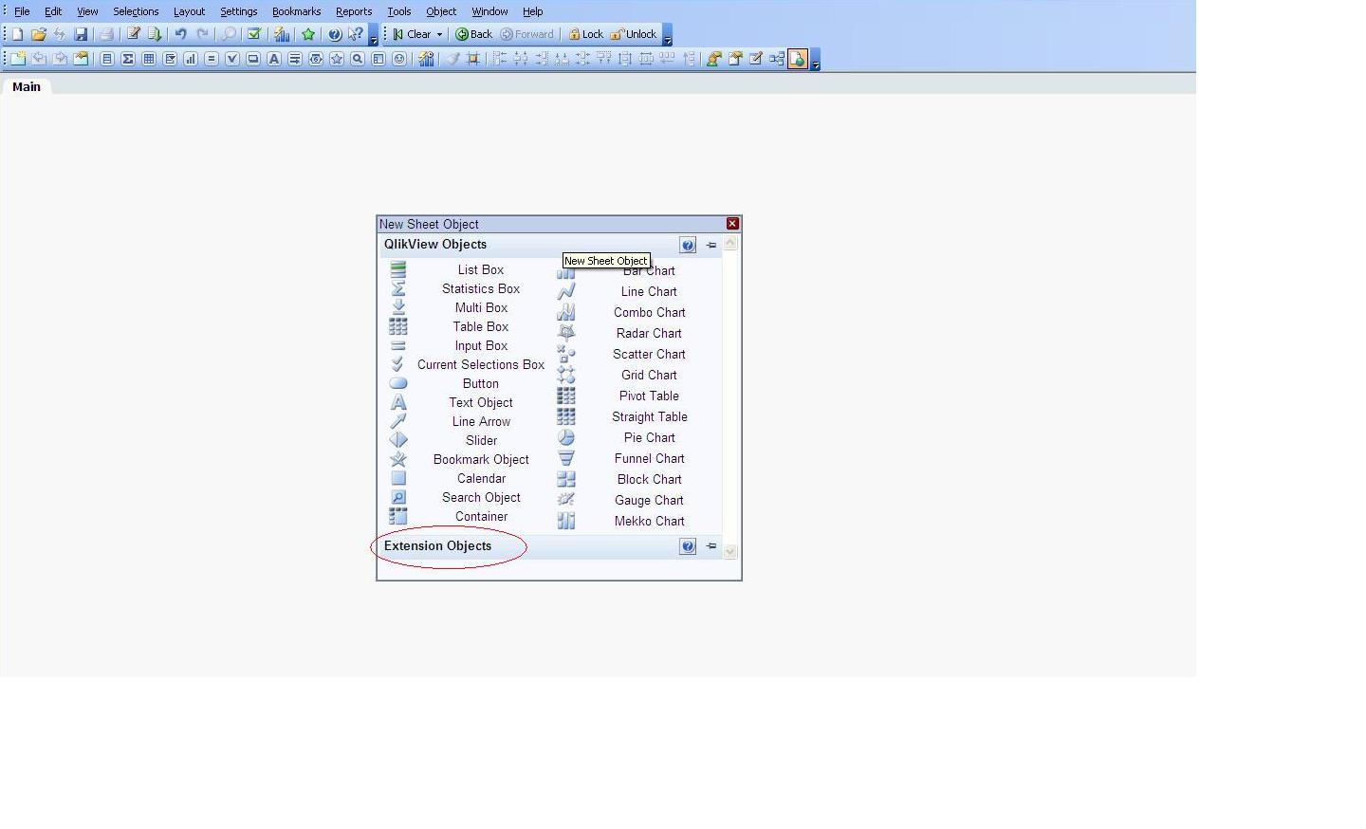Screen dimensions: 1366x829
Task: Select Mekko Chart in object list
Action: tap(650, 521)
